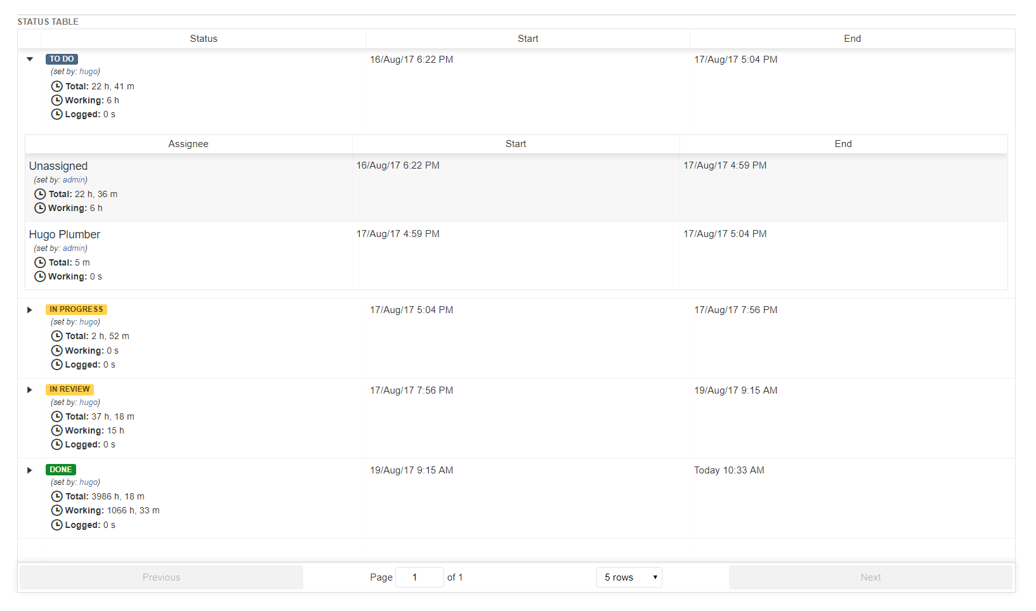Click clock icon beside TO DO Logged 0 s

tap(57, 114)
